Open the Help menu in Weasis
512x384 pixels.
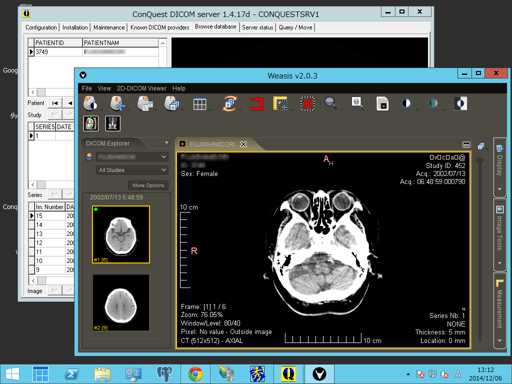click(x=179, y=88)
